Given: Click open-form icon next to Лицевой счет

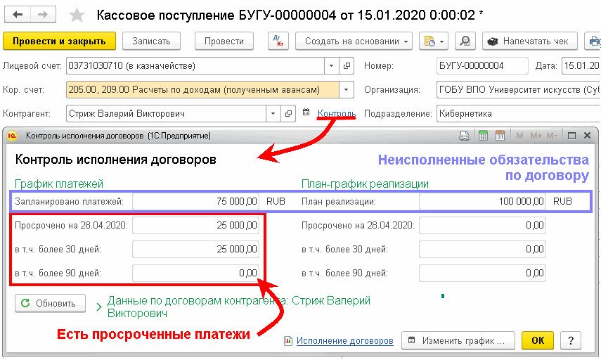Looking at the screenshot, I should pos(347,67).
